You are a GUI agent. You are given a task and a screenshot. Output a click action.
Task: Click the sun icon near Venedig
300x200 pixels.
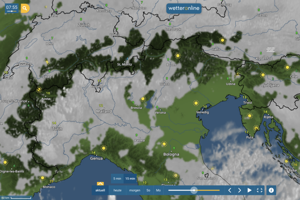coord(195,103)
